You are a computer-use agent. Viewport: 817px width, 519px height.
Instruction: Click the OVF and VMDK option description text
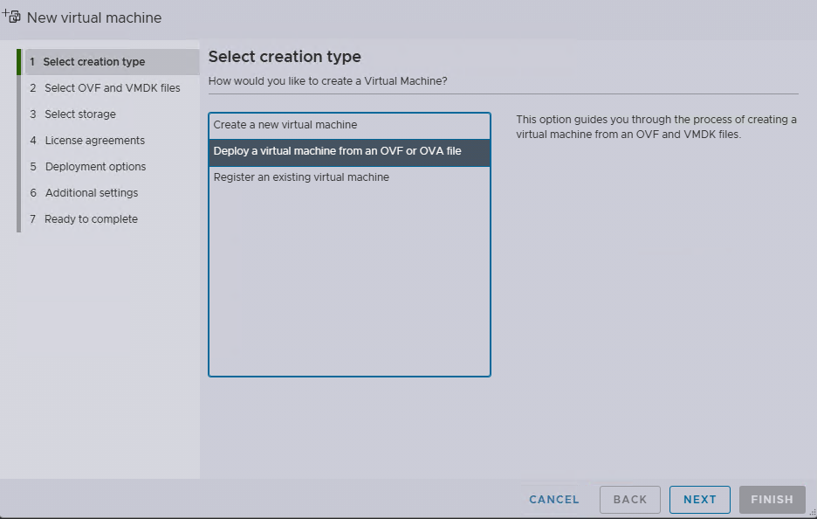click(656, 127)
